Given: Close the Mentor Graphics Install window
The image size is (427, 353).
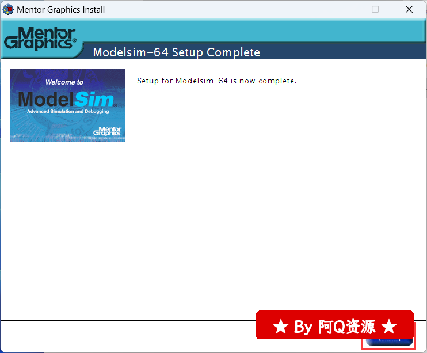Looking at the screenshot, I should (x=409, y=9).
